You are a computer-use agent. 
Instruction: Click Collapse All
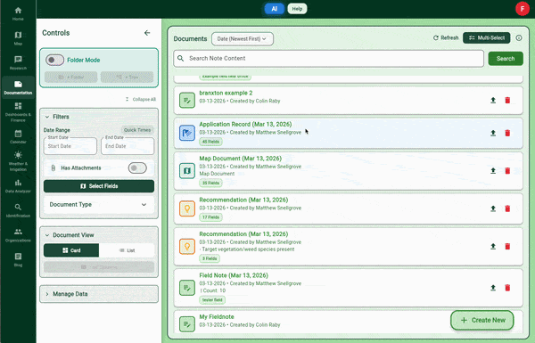pos(141,99)
